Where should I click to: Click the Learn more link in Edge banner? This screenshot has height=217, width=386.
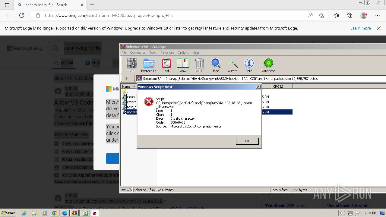coord(361,28)
